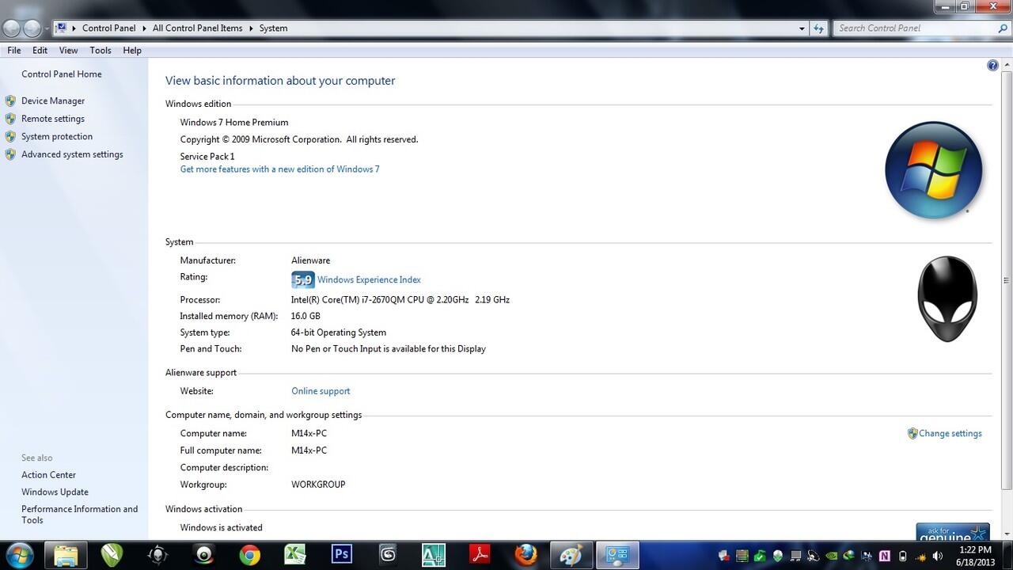
Task: Open the File menu
Action: [14, 51]
